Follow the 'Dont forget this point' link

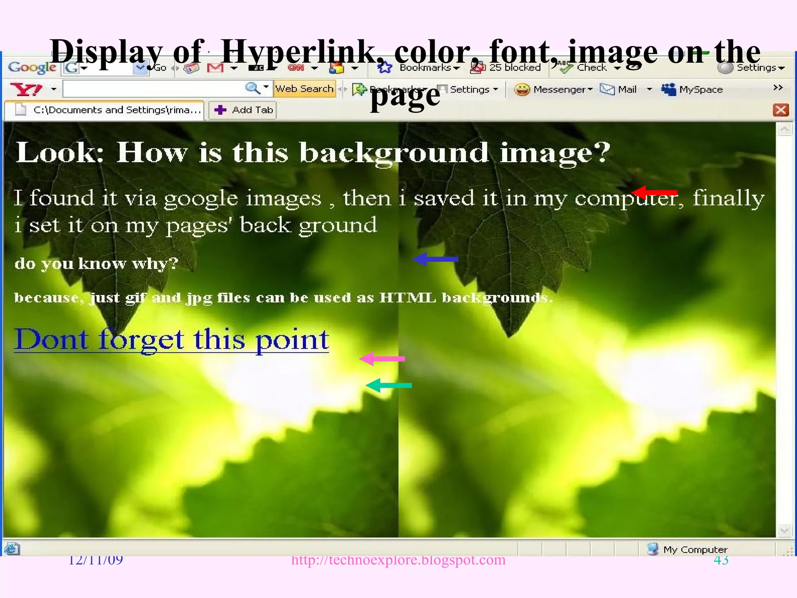(171, 340)
